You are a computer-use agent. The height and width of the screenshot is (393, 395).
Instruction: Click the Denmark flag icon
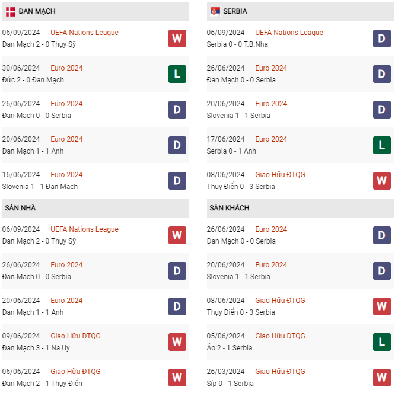[11, 12]
